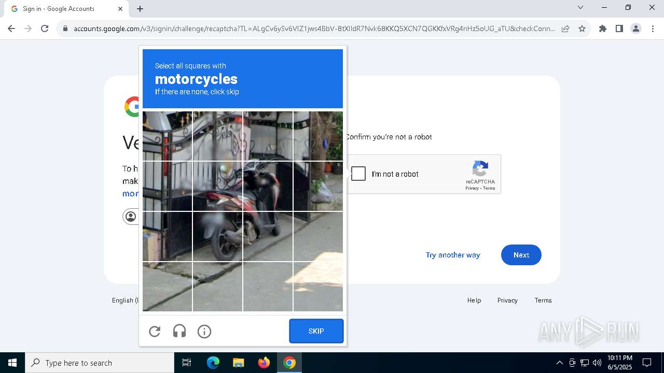Show hidden system tray icons
This screenshot has width=664, height=373.
click(559, 363)
